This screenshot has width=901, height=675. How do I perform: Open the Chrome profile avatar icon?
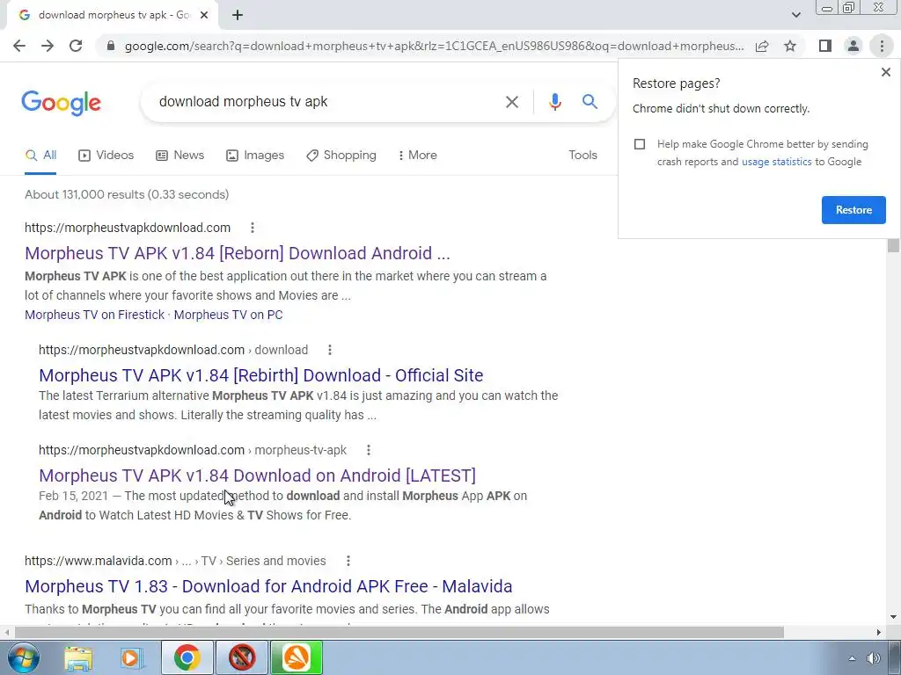coord(853,46)
